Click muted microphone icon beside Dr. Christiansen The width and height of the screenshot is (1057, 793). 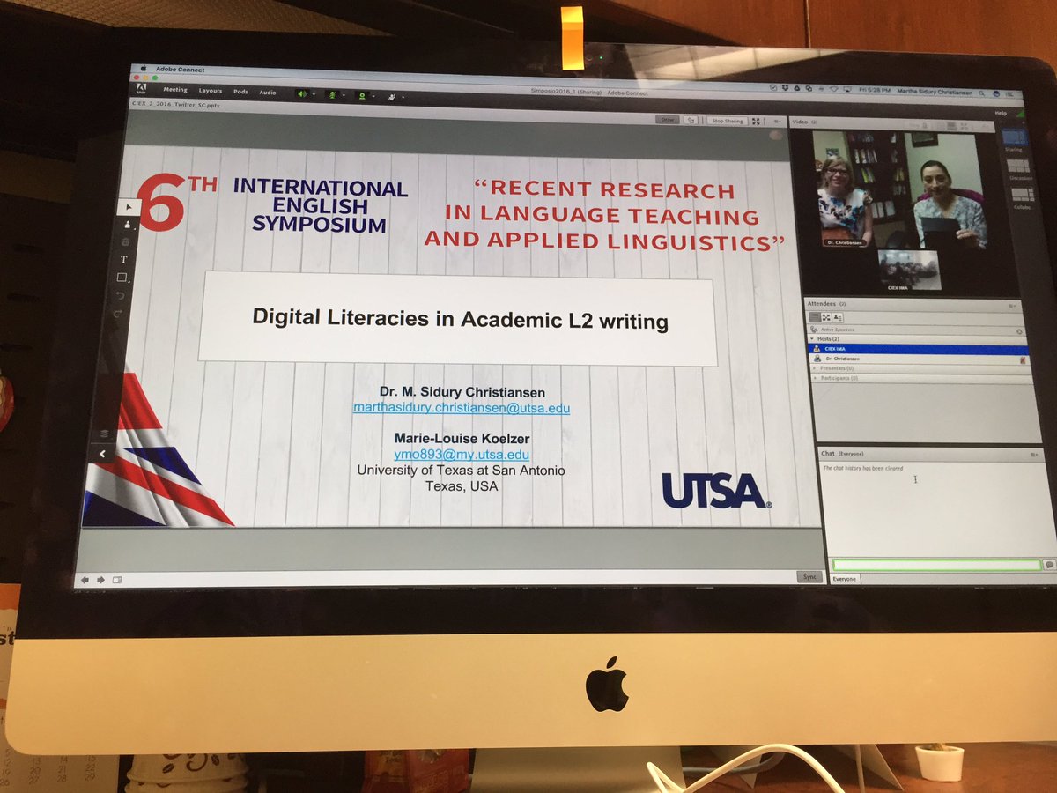tap(1023, 360)
